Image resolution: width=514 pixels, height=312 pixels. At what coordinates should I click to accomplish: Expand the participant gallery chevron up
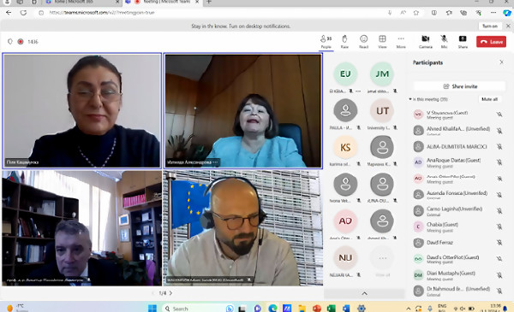[364, 293]
